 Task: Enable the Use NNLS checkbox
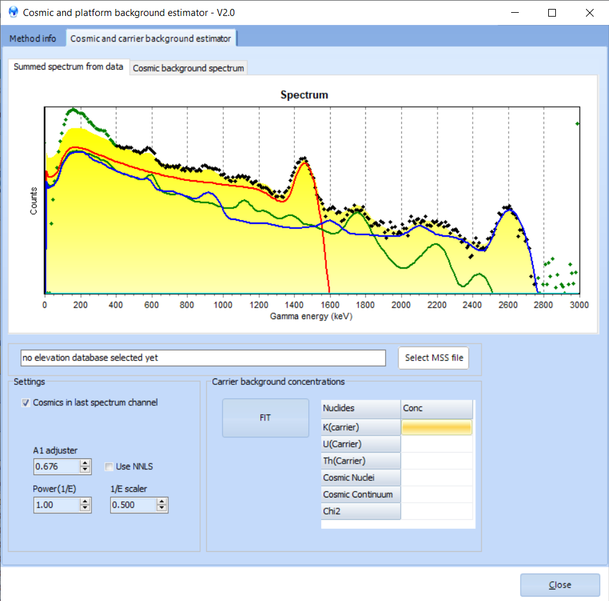[x=109, y=467]
